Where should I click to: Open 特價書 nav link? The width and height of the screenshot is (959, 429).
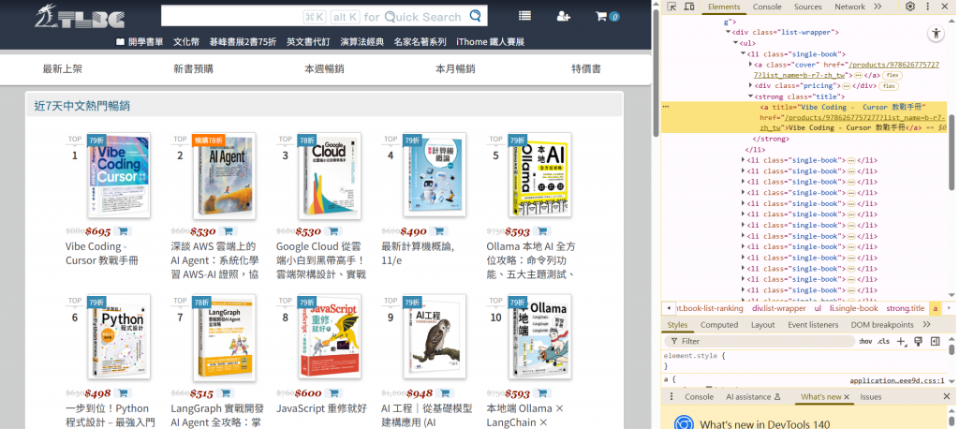click(x=586, y=68)
